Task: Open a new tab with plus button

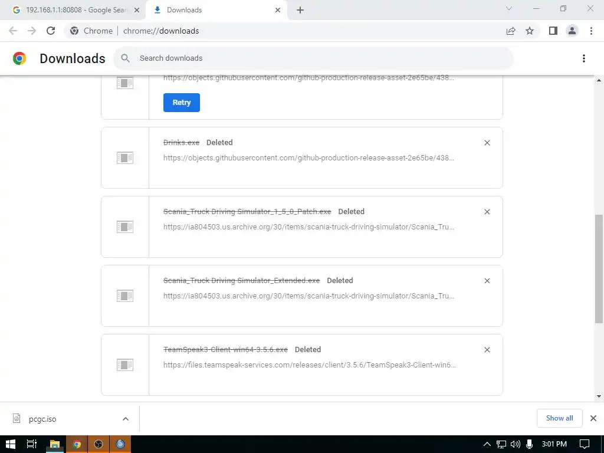Action: coord(300,10)
